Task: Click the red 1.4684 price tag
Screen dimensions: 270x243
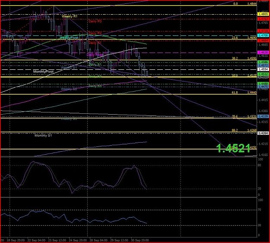Action: click(263, 40)
